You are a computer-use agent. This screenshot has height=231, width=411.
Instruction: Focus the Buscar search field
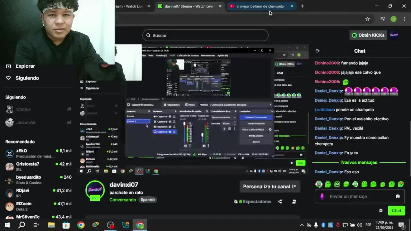click(x=205, y=35)
